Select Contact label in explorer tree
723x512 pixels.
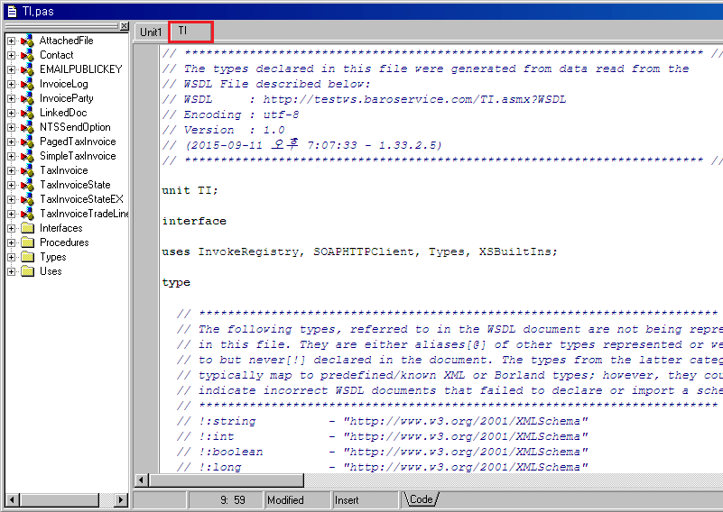tap(56, 55)
